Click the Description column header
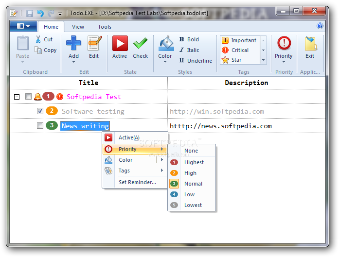 247,83
